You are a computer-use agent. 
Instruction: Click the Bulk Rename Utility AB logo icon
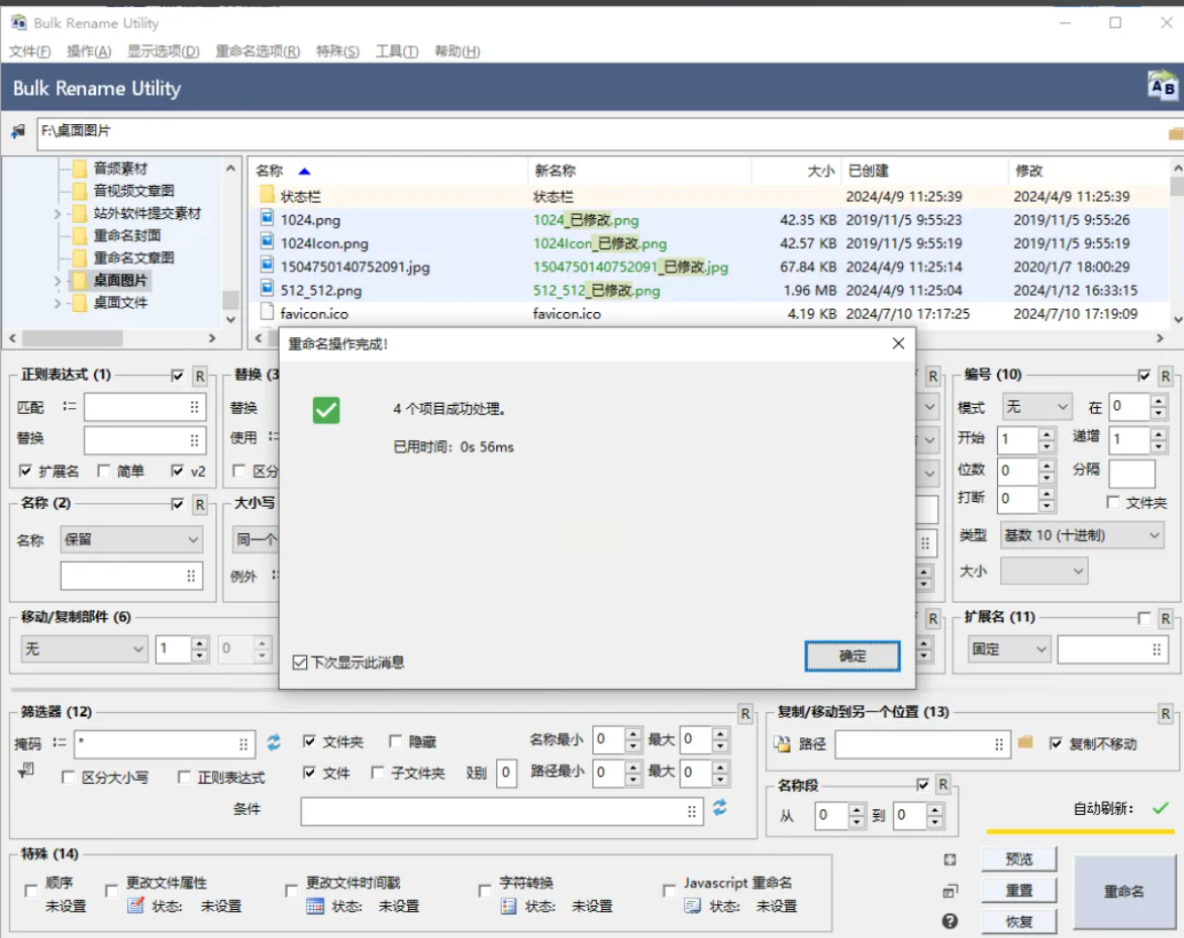[x=1162, y=87]
